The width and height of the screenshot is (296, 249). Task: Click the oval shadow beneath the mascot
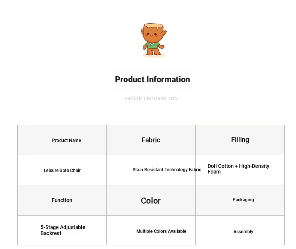pyautogui.click(x=154, y=56)
